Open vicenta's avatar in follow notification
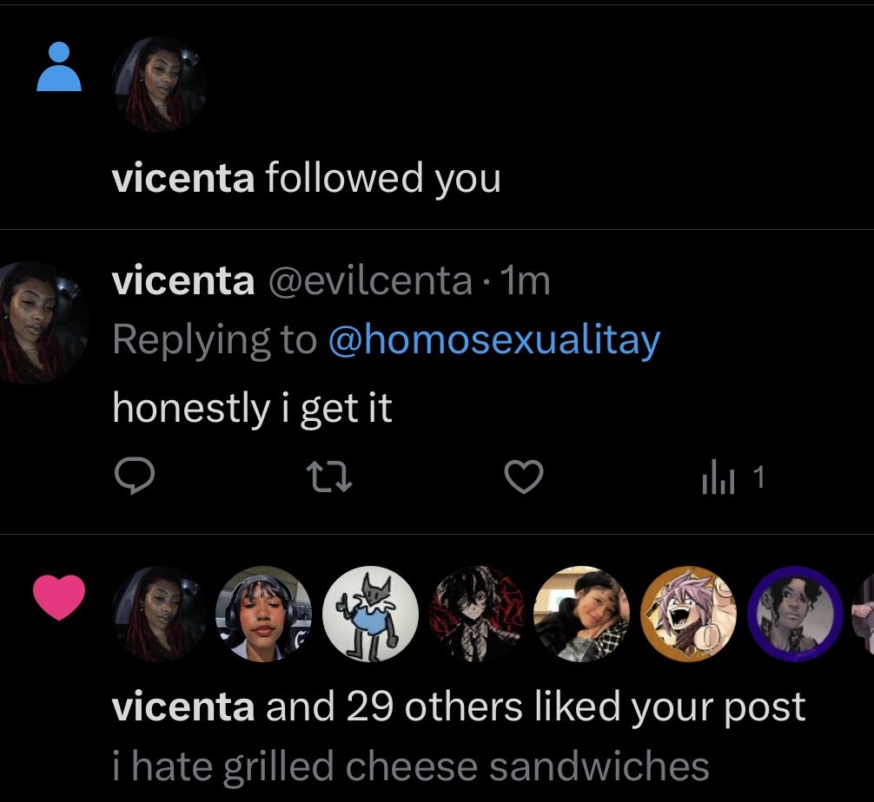The height and width of the screenshot is (802, 874). tap(159, 85)
